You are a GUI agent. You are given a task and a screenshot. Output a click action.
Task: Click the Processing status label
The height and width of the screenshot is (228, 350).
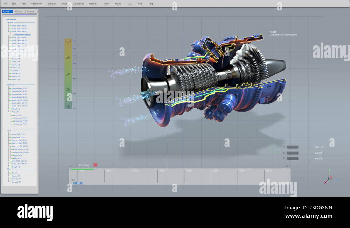pos(83,165)
